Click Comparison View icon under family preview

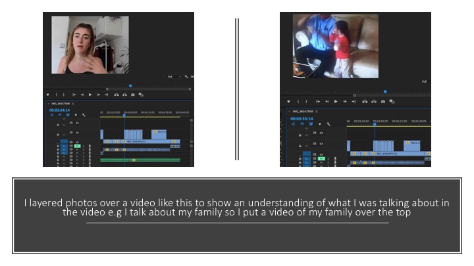(x=392, y=102)
